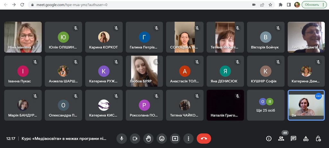Click the Оновить browser update button
Screen dimensions: 329x148
(314, 5)
